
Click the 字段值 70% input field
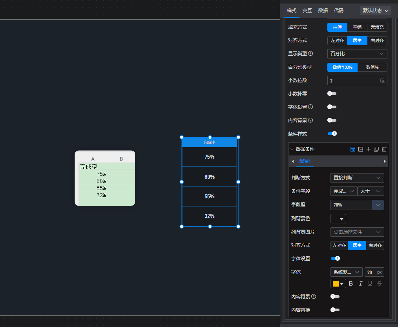point(351,205)
